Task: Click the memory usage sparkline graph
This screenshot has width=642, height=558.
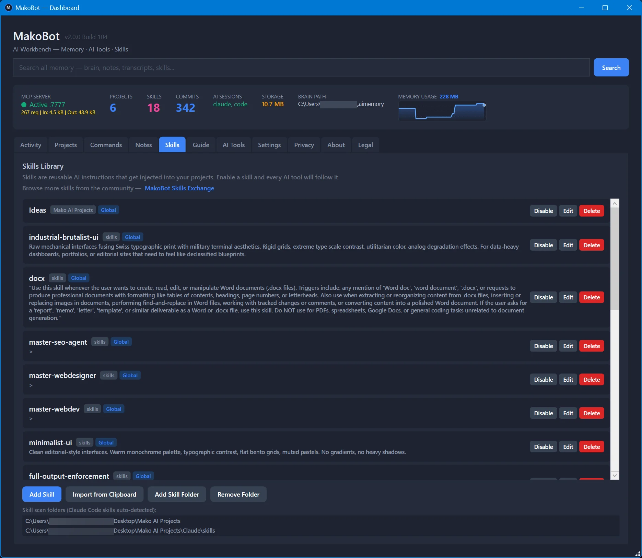Action: tap(442, 111)
